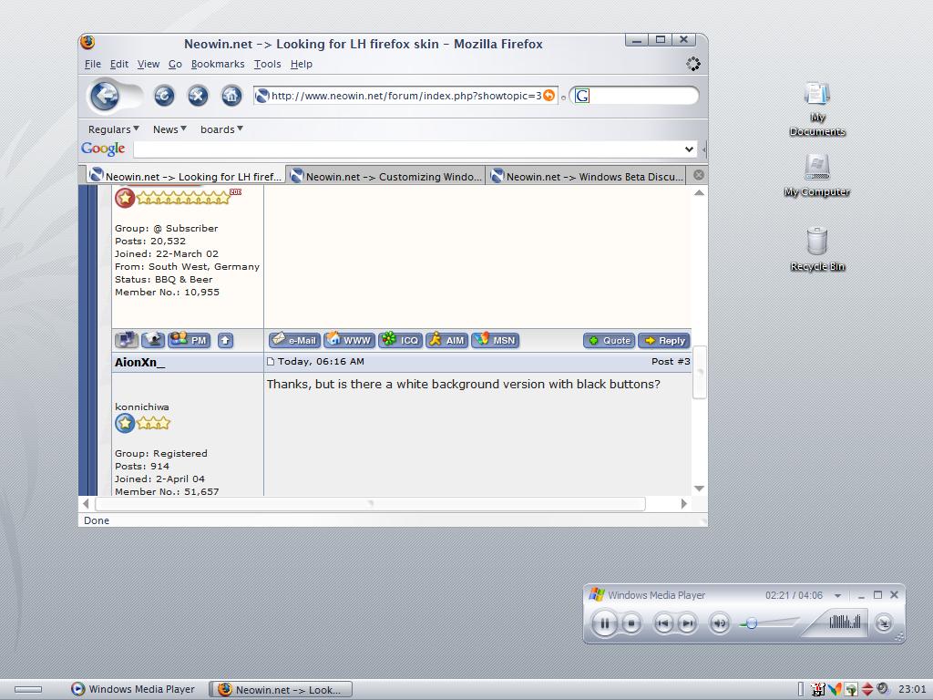The height and width of the screenshot is (700, 933).
Task: Expand the boards bookmark folder
Action: (221, 129)
